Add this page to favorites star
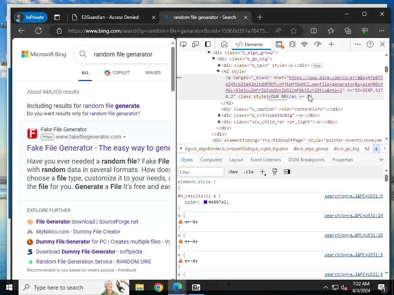The height and width of the screenshot is (295, 394). pyautogui.click(x=293, y=31)
